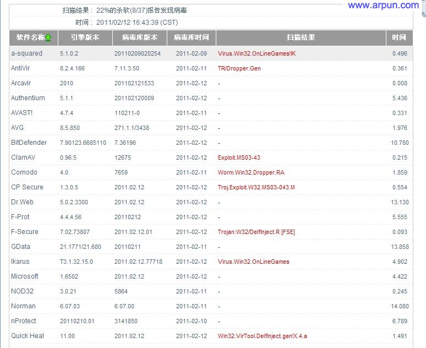
Task: Click the BitDefender scan time 10.780
Action: pyautogui.click(x=400, y=143)
